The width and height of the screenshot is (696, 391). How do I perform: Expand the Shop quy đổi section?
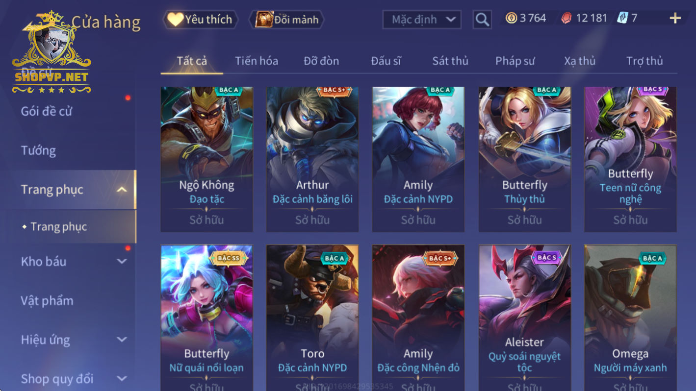122,378
